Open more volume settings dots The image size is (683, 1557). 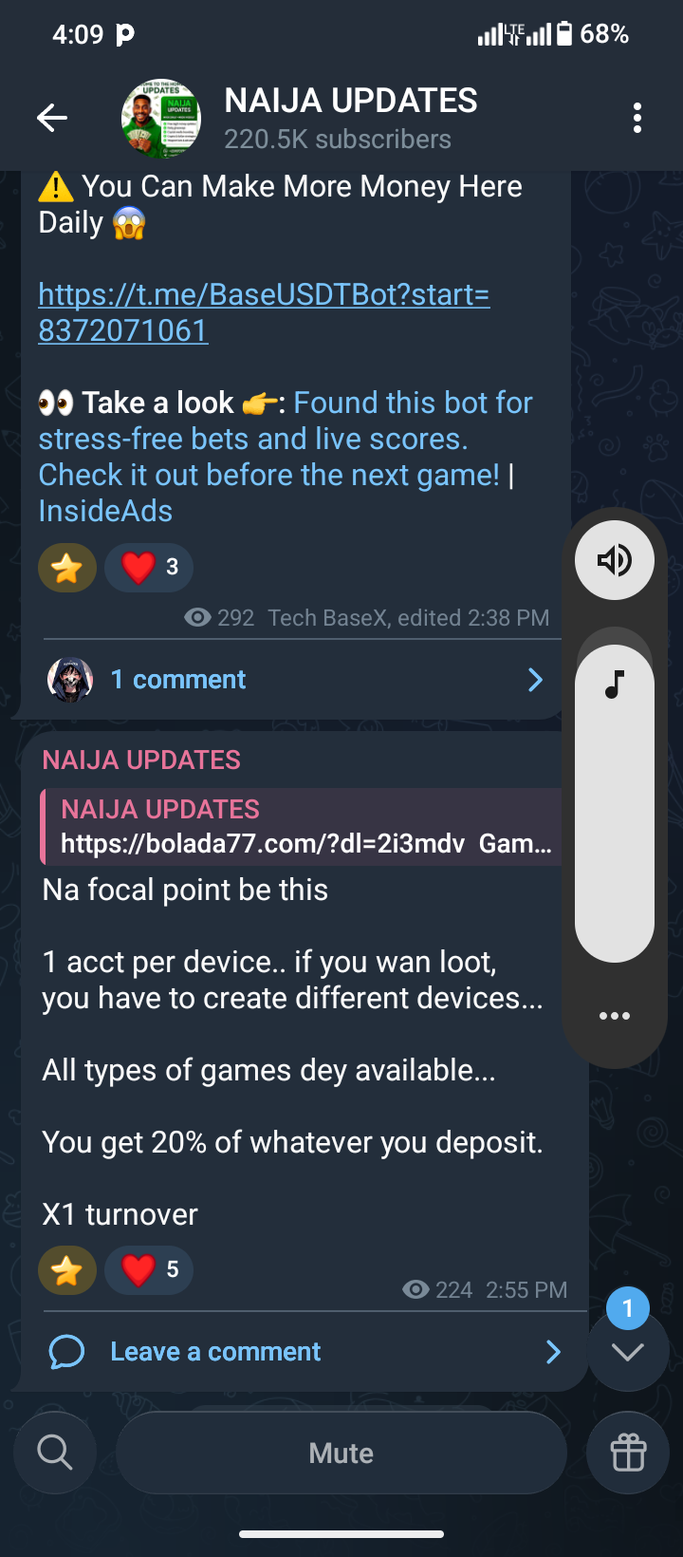pyautogui.click(x=615, y=1016)
